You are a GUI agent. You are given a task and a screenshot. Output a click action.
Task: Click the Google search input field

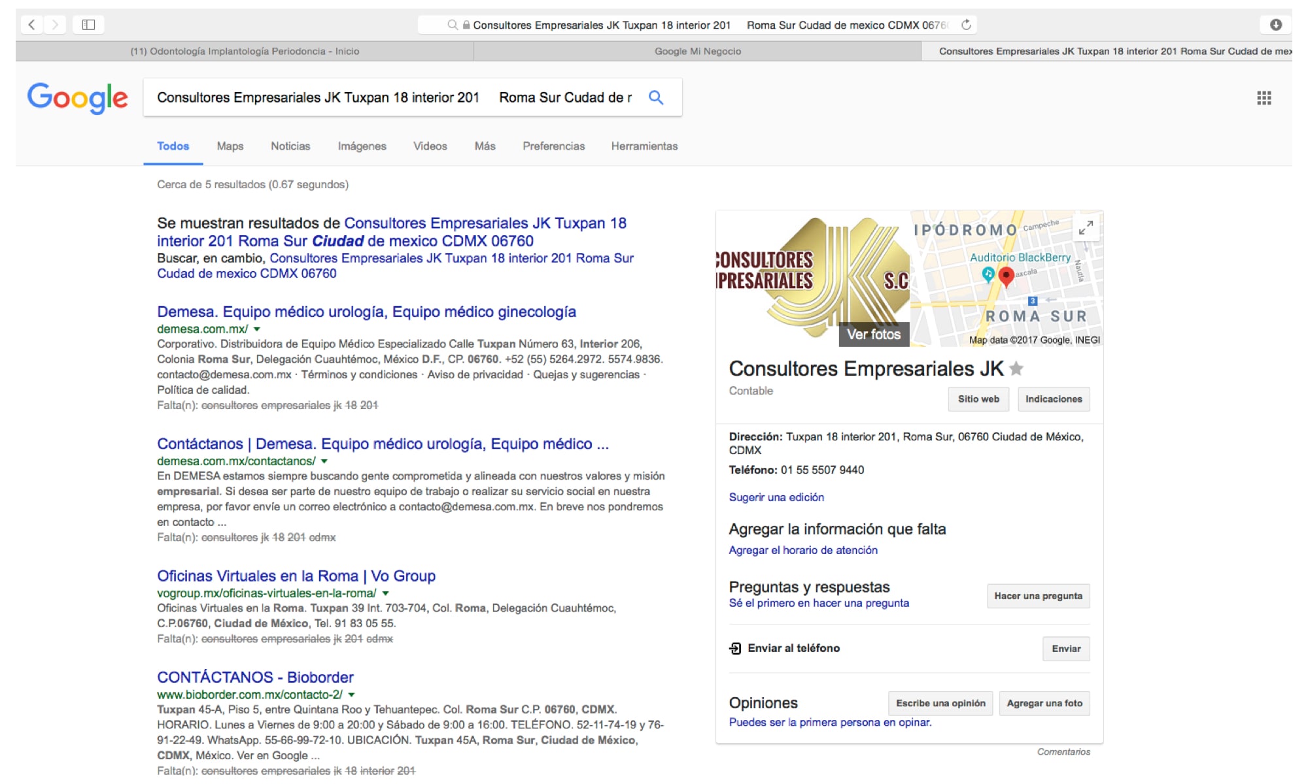pyautogui.click(x=392, y=98)
